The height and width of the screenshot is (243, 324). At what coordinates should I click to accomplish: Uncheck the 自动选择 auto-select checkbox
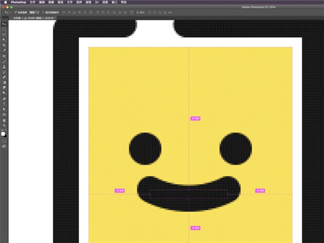coord(16,12)
